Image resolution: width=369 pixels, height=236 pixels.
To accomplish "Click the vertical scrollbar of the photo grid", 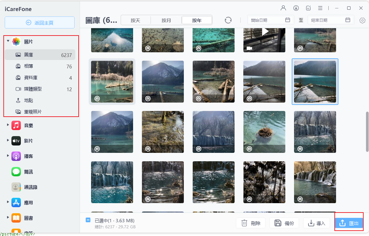I will point(367,131).
